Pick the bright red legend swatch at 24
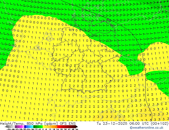The image size is (169, 130). (x=58, y=127)
